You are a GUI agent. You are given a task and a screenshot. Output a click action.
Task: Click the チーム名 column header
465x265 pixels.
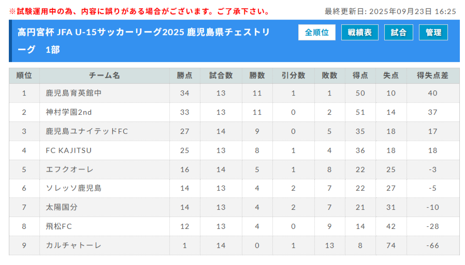point(105,75)
